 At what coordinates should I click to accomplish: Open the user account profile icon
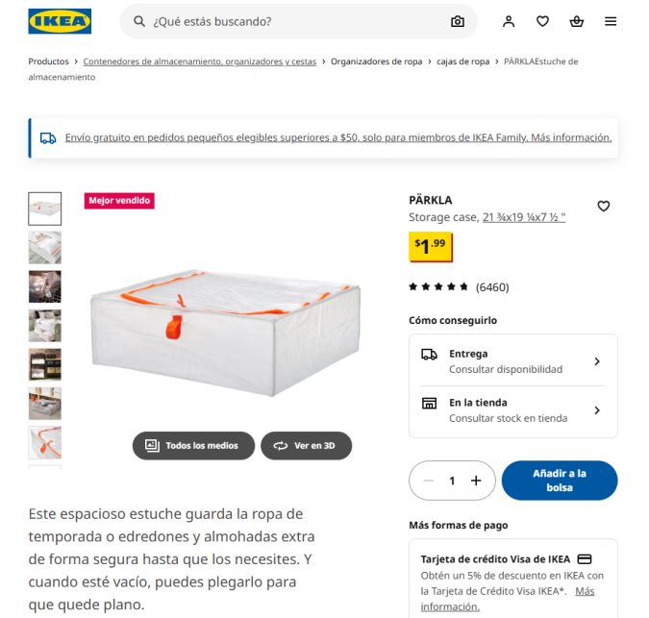point(509,21)
